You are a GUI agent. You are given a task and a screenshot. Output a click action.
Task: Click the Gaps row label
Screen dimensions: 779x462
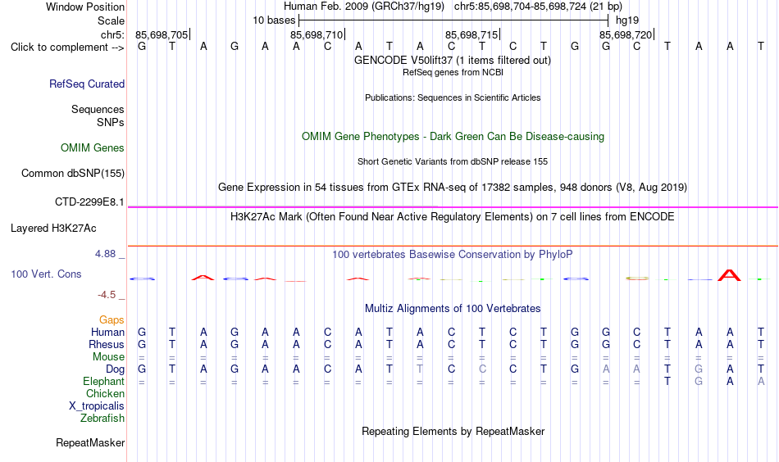[112, 320]
